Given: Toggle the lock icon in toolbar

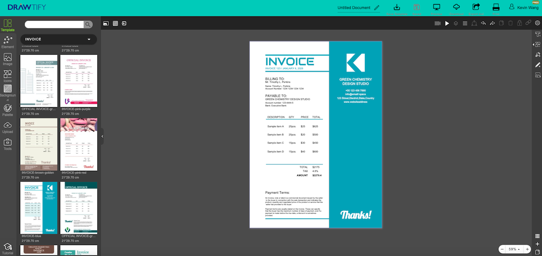Looking at the screenshot, I should click(x=519, y=23).
